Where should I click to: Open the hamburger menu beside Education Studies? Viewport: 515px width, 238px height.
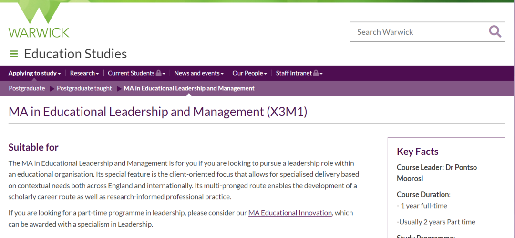coord(14,54)
